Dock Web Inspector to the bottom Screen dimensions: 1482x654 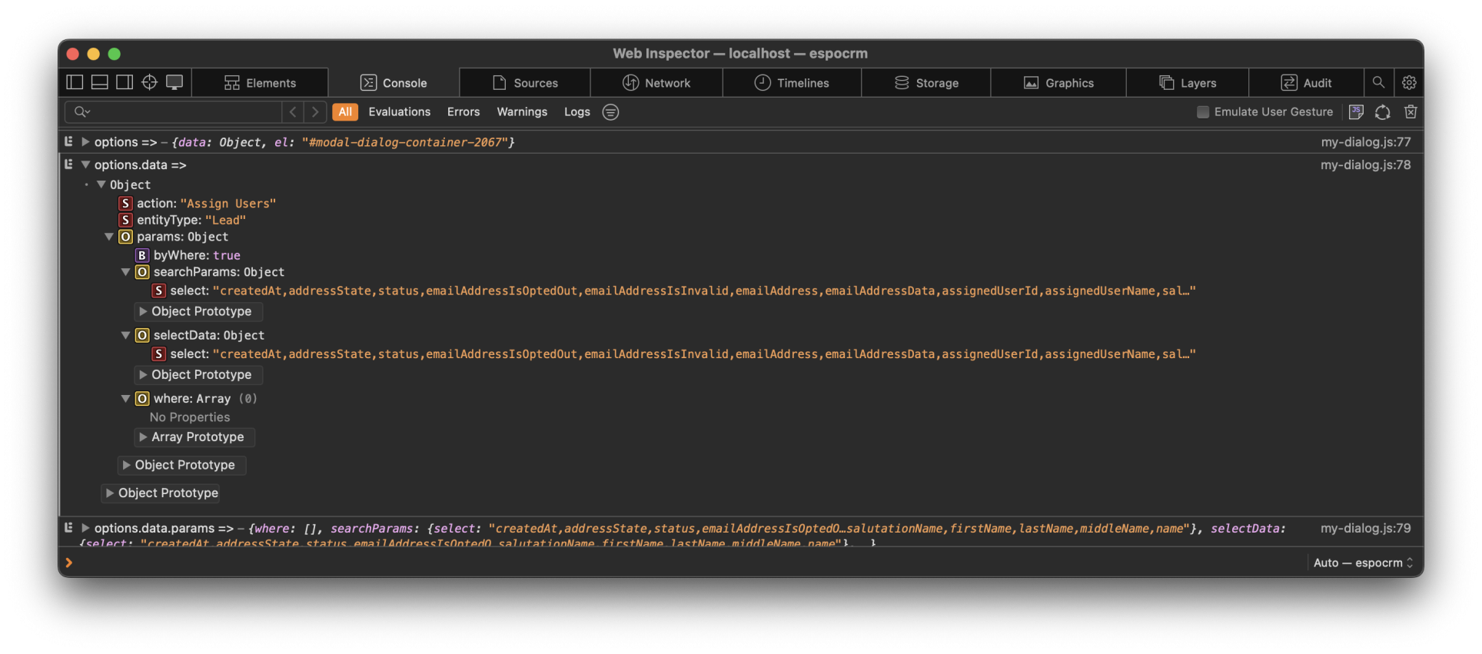pos(99,82)
